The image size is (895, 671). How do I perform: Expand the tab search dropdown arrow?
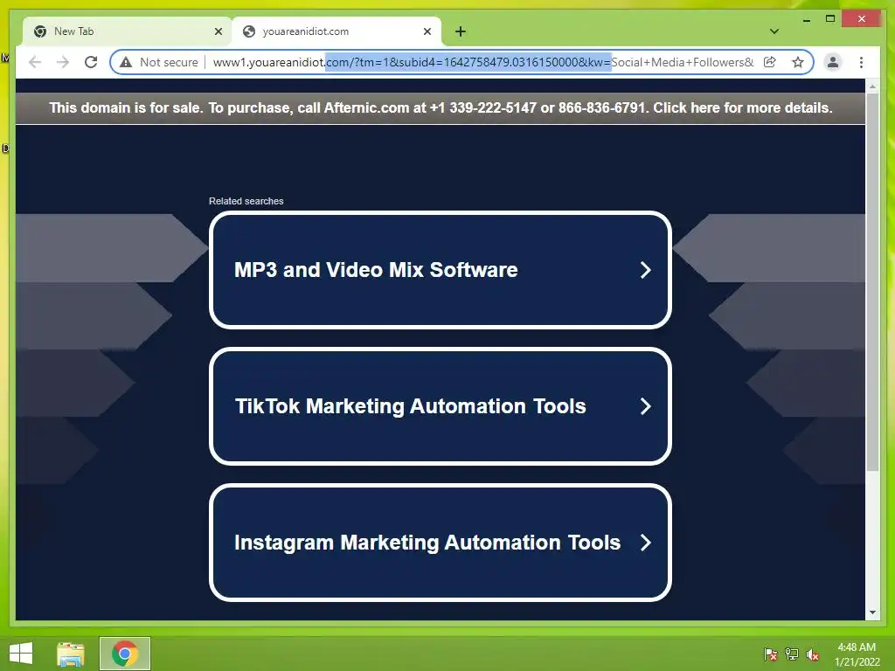coord(774,31)
